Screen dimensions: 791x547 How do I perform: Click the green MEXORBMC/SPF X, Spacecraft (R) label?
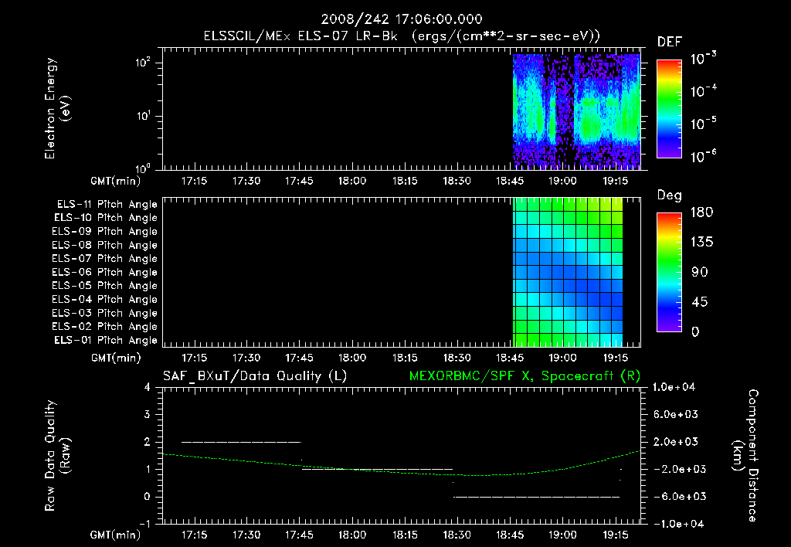pos(525,376)
